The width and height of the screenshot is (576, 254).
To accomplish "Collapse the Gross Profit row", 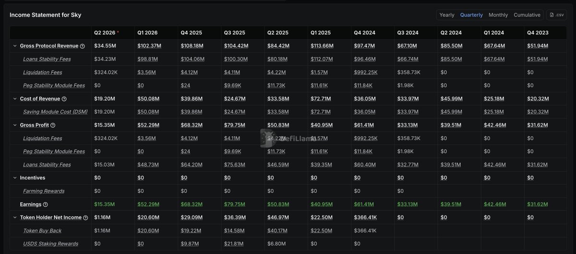I will 15,125.
